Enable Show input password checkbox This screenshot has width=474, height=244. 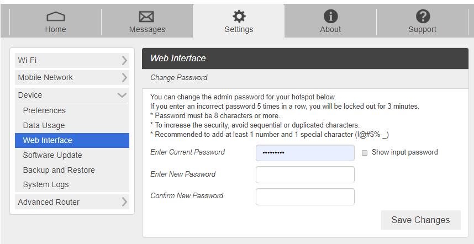(365, 153)
